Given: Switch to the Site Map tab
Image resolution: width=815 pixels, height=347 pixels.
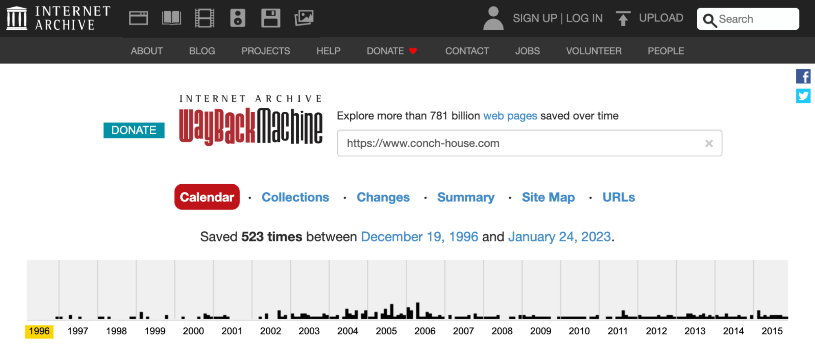Looking at the screenshot, I should point(548,197).
